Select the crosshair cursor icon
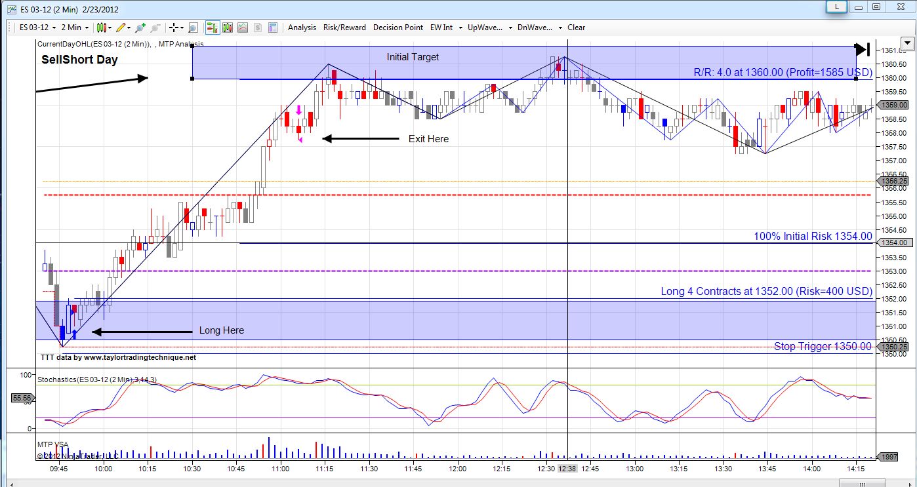 click(x=174, y=28)
